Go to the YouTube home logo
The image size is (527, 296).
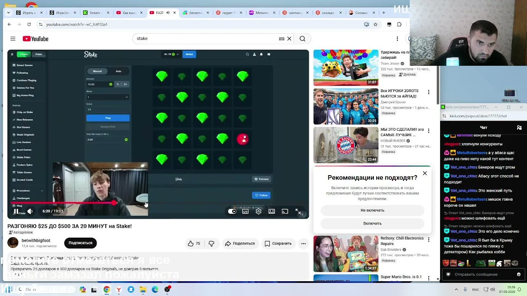35,39
